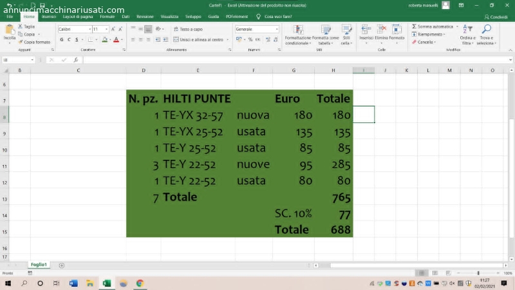The height and width of the screenshot is (290, 515).
Task: Open the Riempimento fill menu
Action: point(428,34)
